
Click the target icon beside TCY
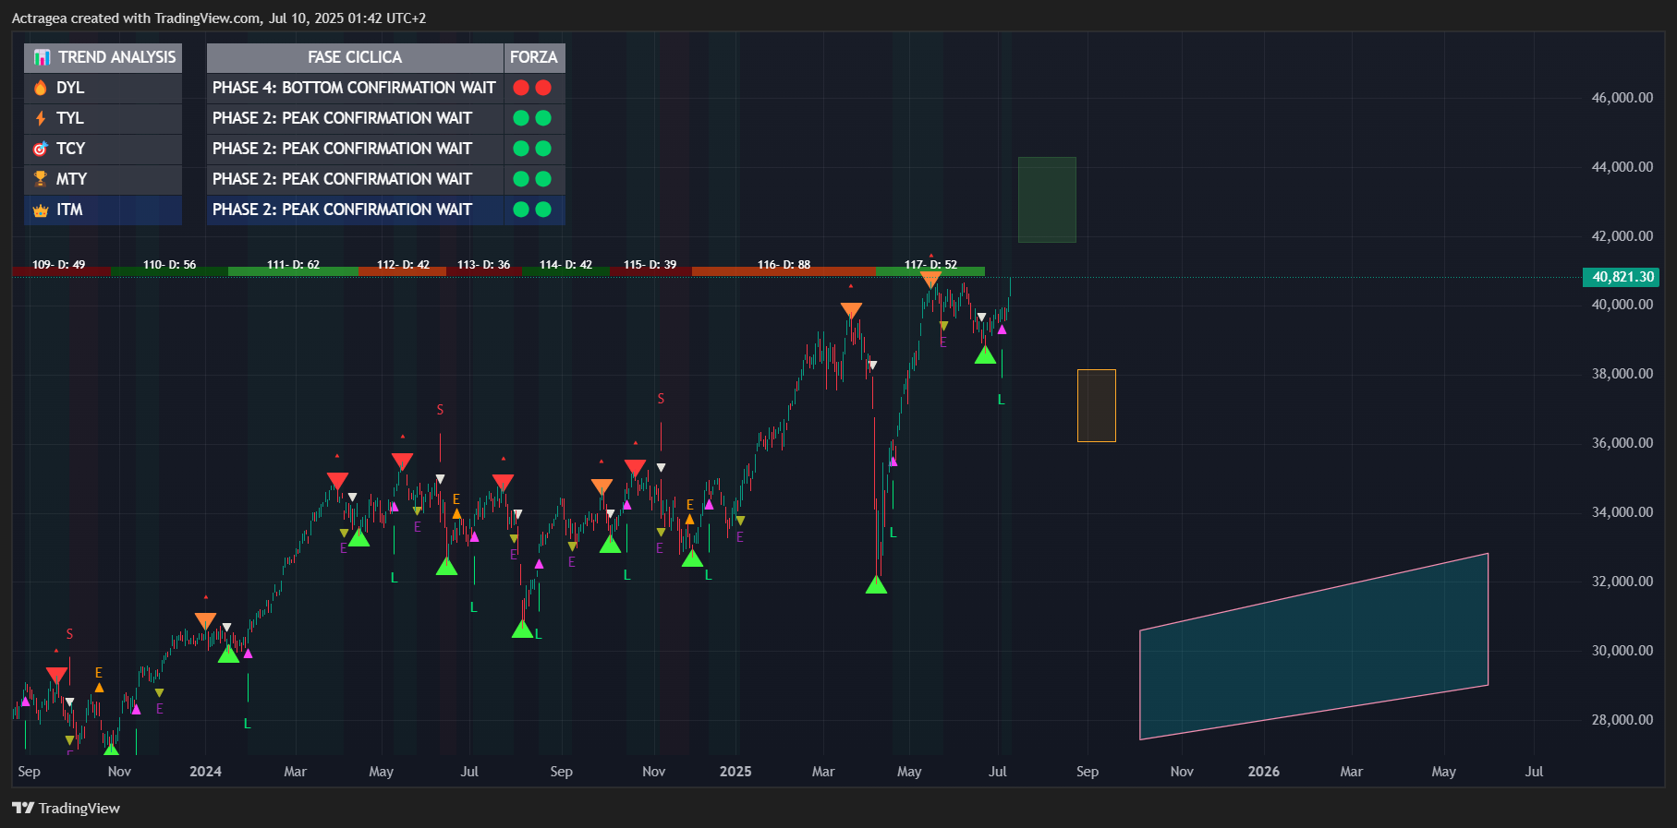[x=41, y=149]
